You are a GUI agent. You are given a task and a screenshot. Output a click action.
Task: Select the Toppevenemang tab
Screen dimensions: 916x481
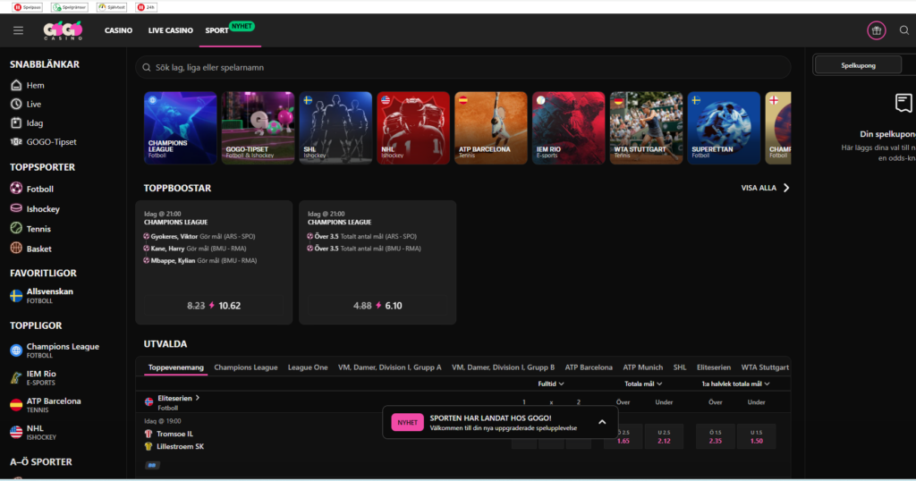click(x=176, y=367)
